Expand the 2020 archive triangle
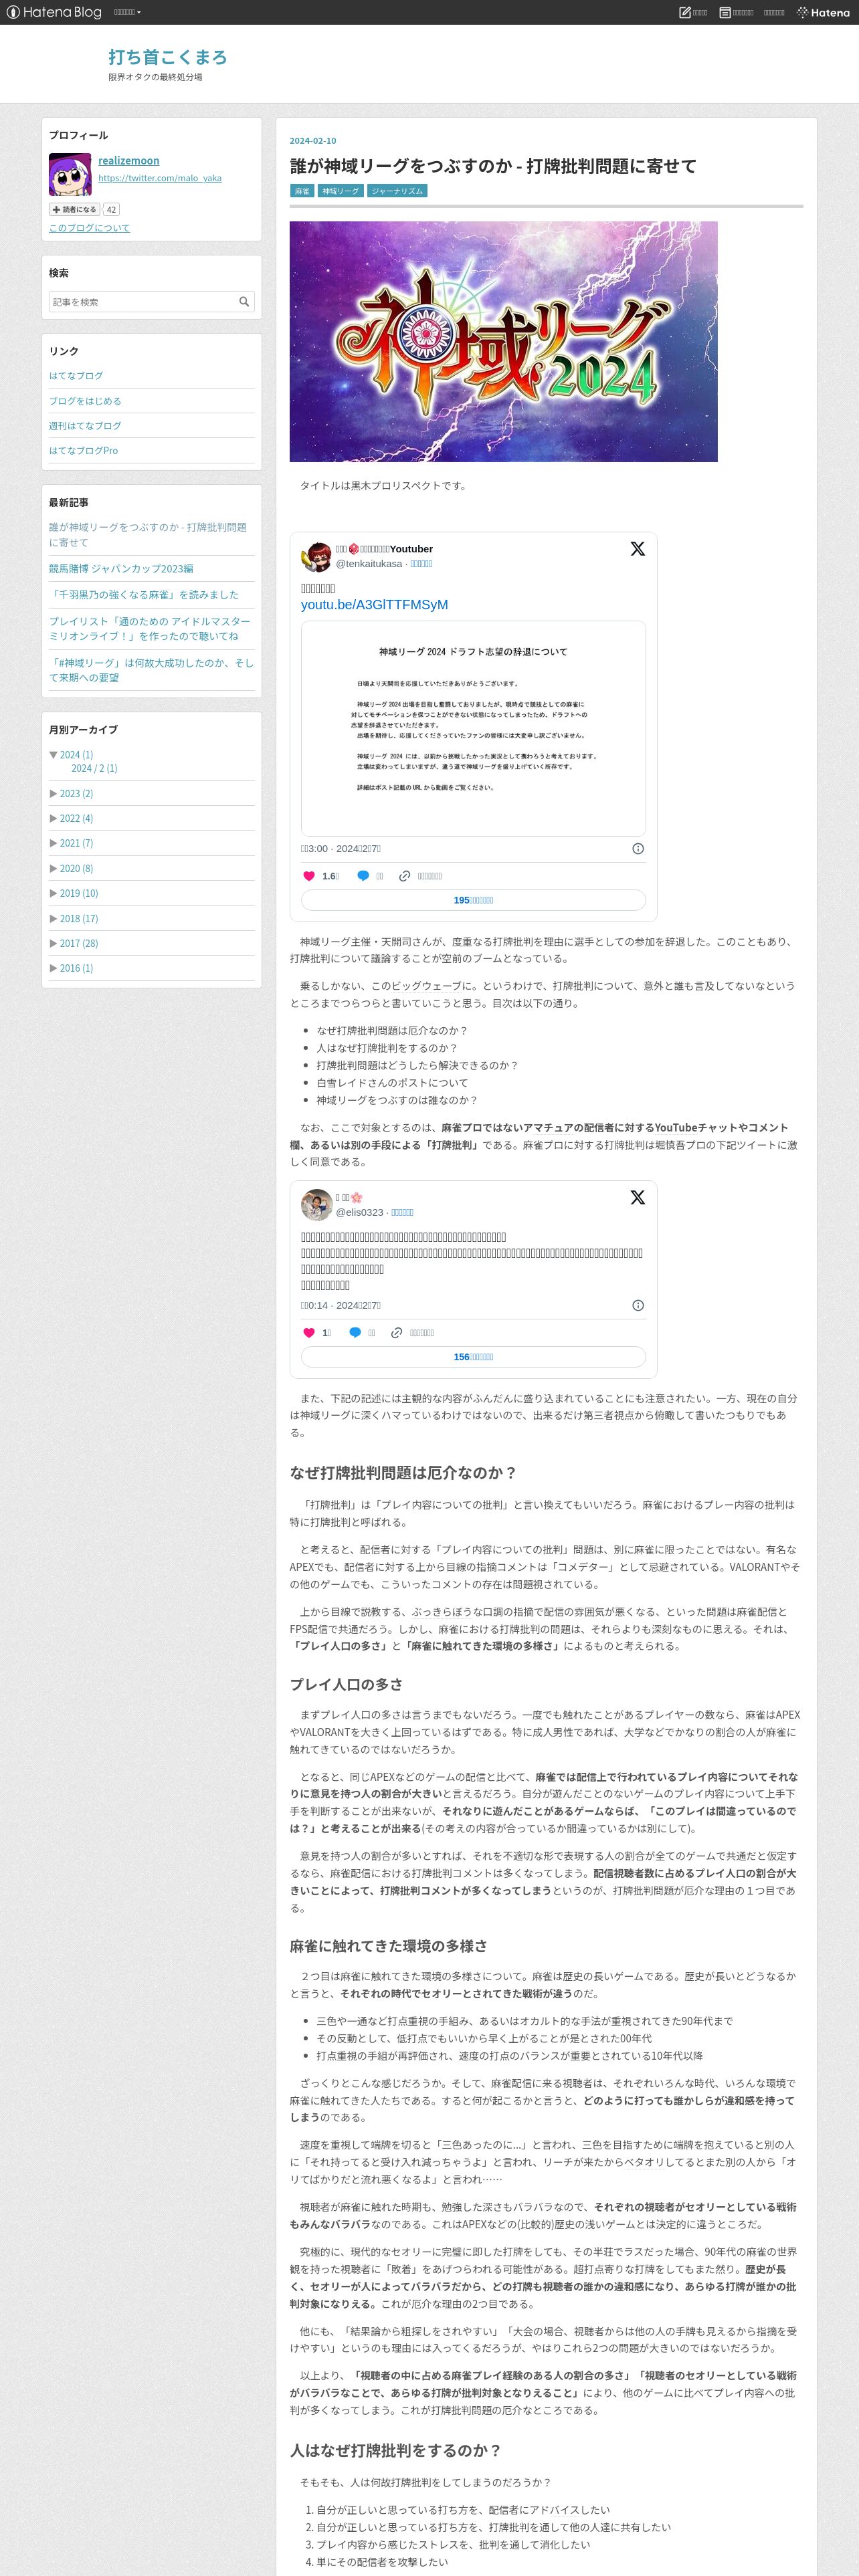Image resolution: width=859 pixels, height=2576 pixels. tap(53, 868)
